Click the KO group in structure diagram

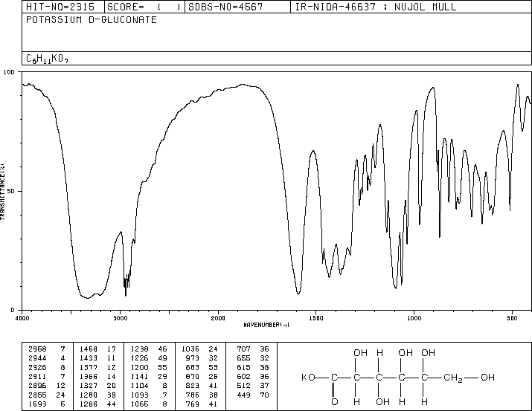pos(308,377)
